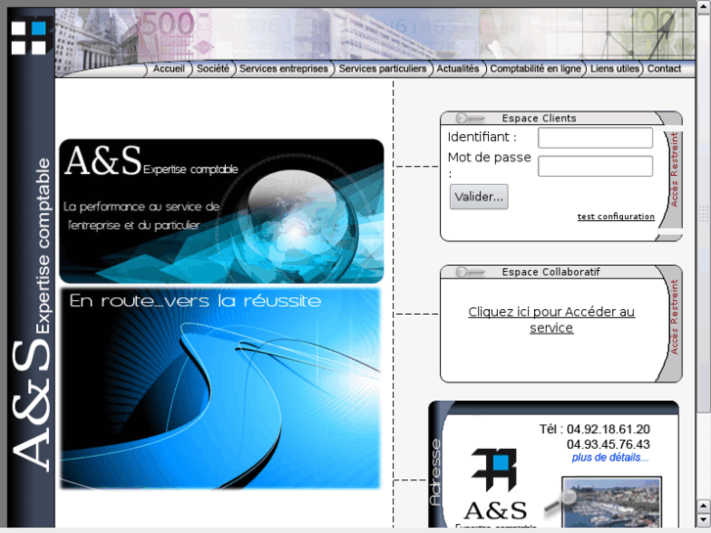Click the A&S Expertise comptable globe banner
The height and width of the screenshot is (533, 711).
(x=222, y=211)
